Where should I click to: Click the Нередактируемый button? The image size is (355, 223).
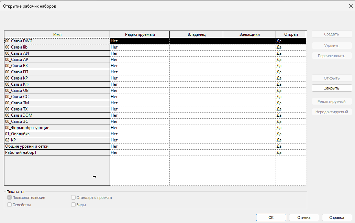coord(332,112)
